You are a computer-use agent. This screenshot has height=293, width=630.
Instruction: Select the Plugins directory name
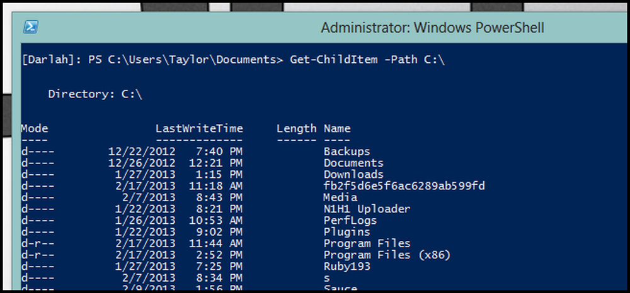click(346, 233)
